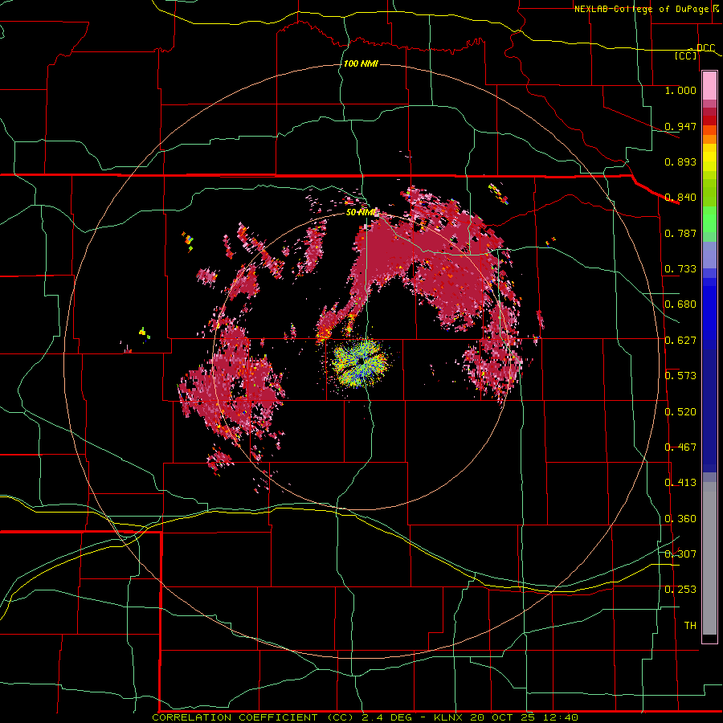
Task: Click the 0.253 legend value
Action: (680, 590)
